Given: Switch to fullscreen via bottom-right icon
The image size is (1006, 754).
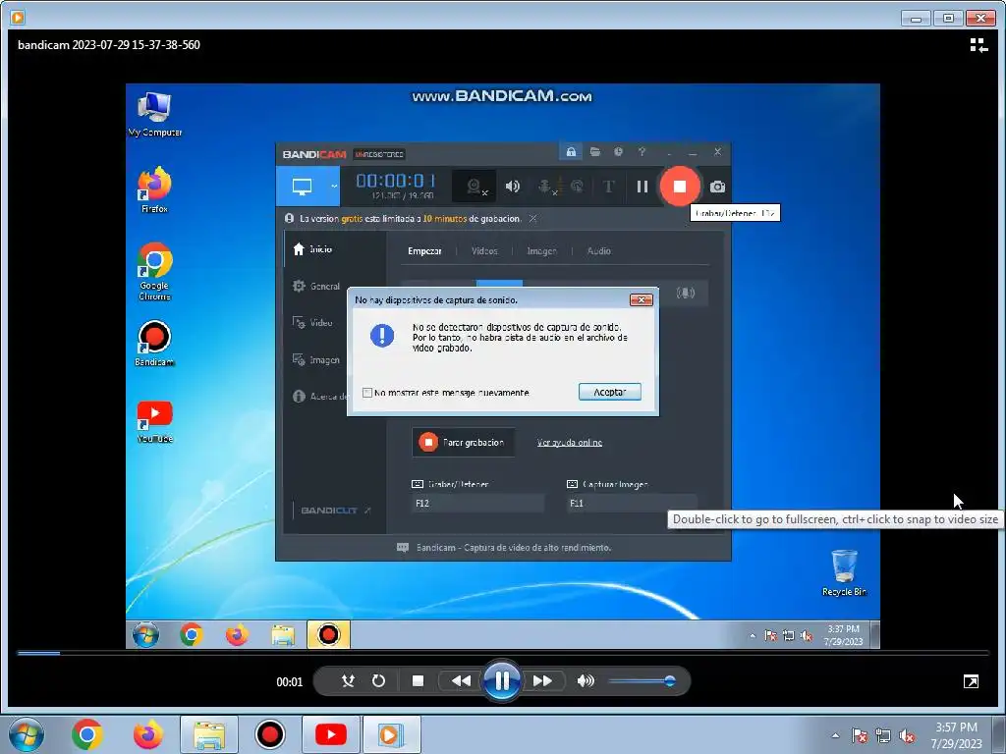Looking at the screenshot, I should click(x=971, y=681).
